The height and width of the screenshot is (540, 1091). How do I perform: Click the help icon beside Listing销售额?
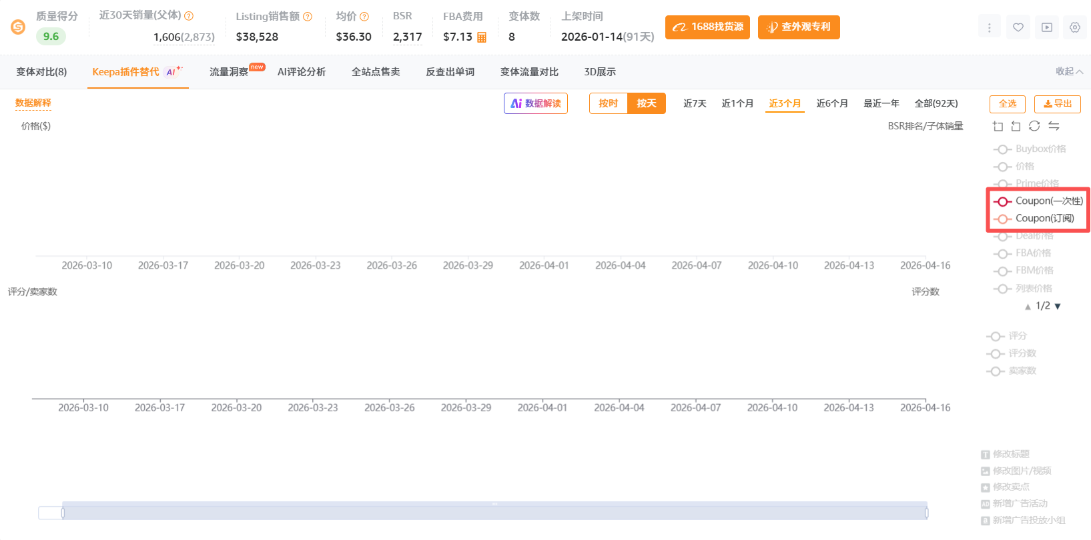(x=308, y=17)
